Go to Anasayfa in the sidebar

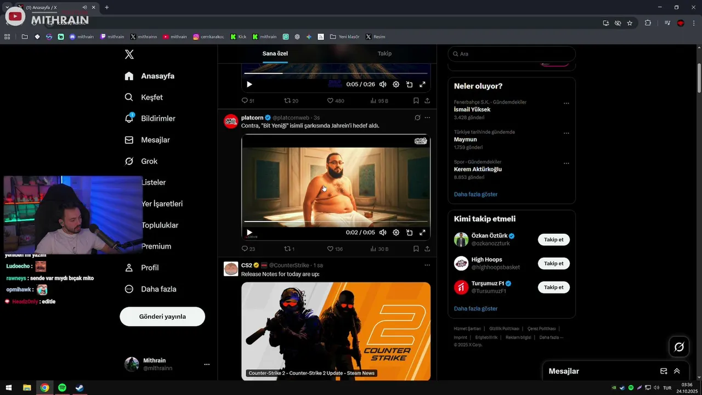[150, 76]
